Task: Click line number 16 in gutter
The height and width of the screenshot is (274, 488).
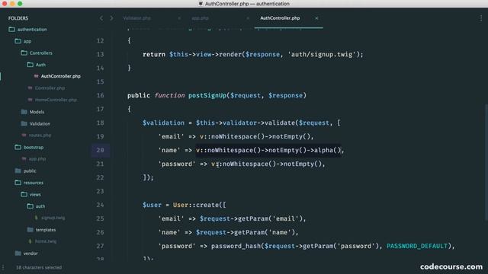Action: [100, 95]
